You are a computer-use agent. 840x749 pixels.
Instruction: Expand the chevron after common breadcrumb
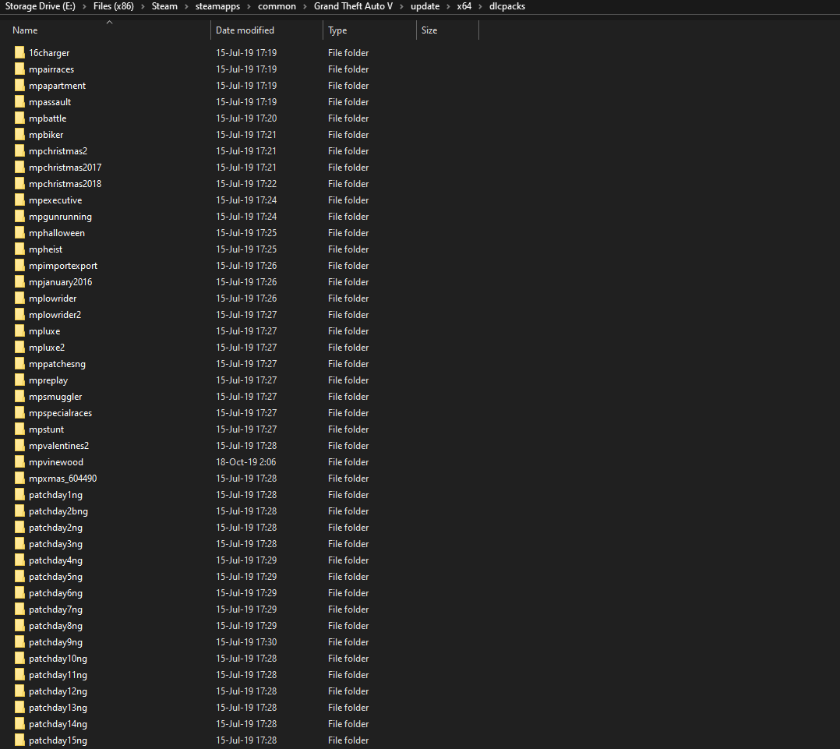click(305, 6)
